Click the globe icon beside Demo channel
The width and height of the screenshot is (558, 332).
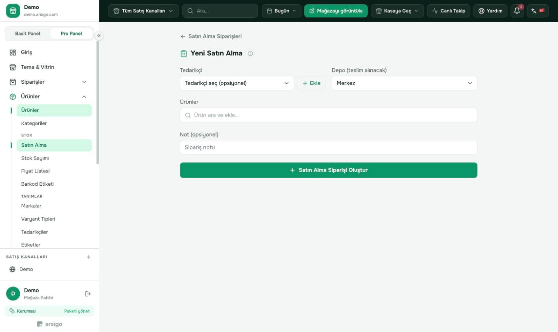point(13,269)
